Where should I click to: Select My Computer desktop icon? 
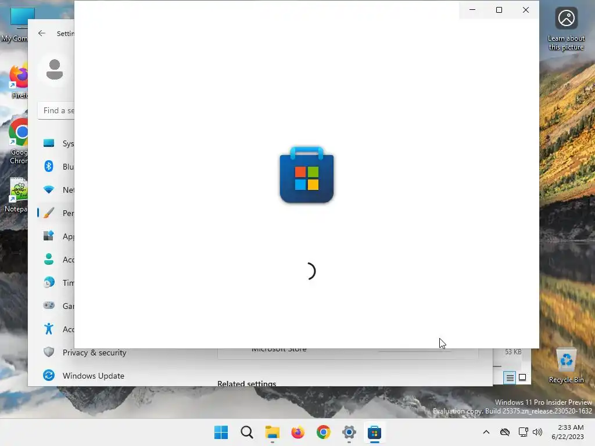pos(15,24)
